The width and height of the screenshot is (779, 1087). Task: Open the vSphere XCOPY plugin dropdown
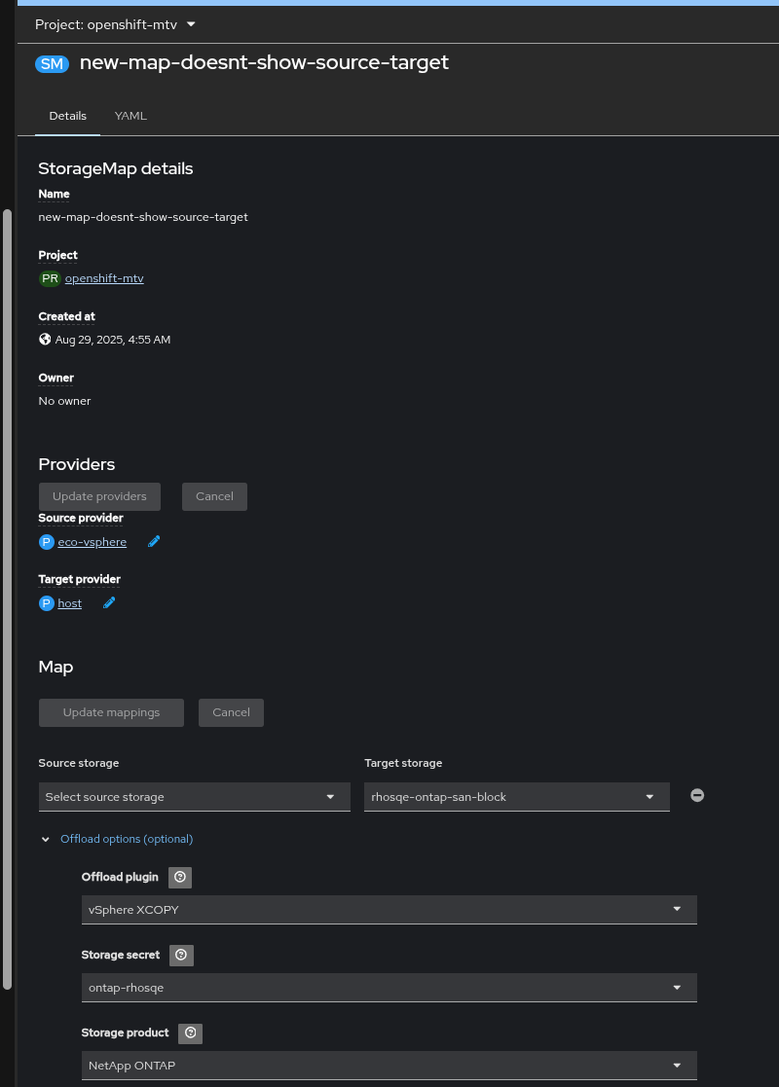[389, 910]
